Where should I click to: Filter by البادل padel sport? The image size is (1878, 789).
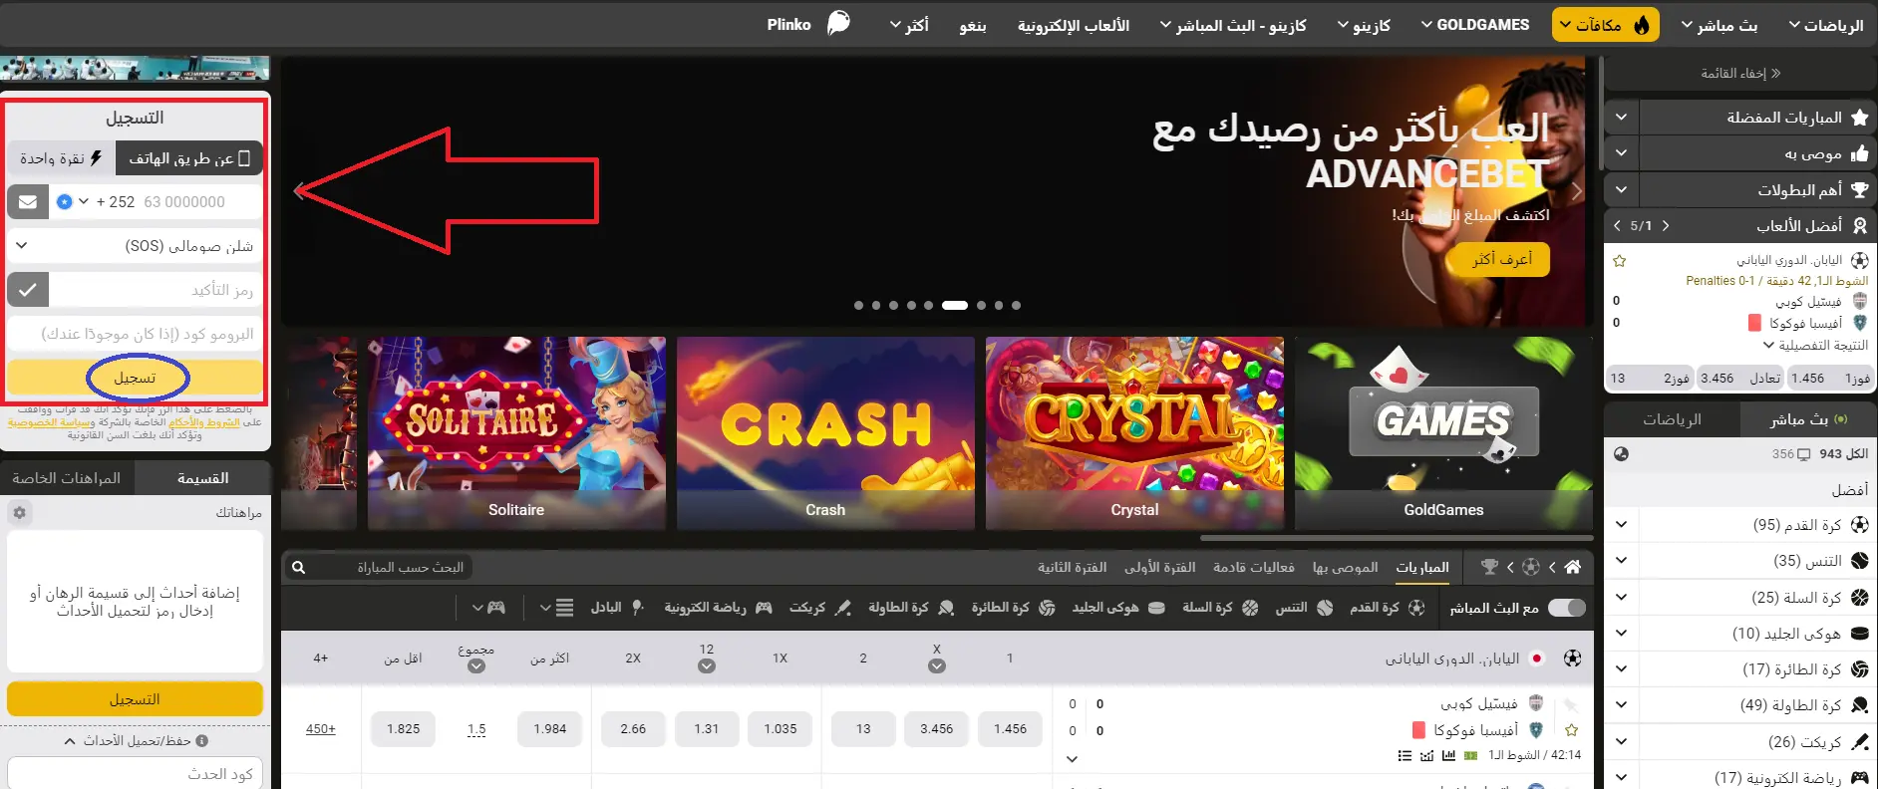(x=618, y=608)
